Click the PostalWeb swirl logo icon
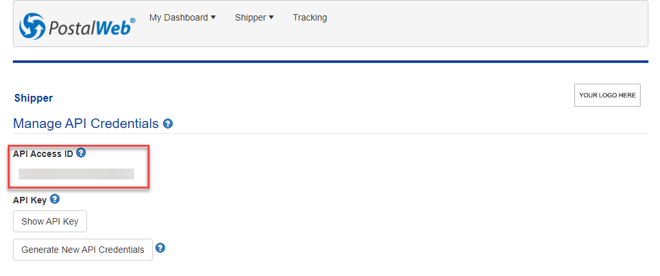Viewport: 660px width, 276px height. (32, 26)
